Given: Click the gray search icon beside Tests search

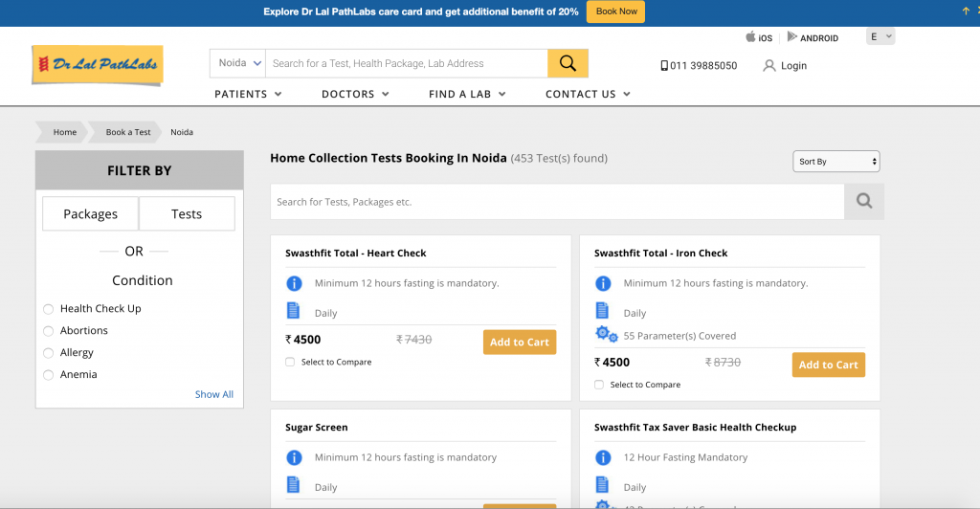Looking at the screenshot, I should [864, 201].
